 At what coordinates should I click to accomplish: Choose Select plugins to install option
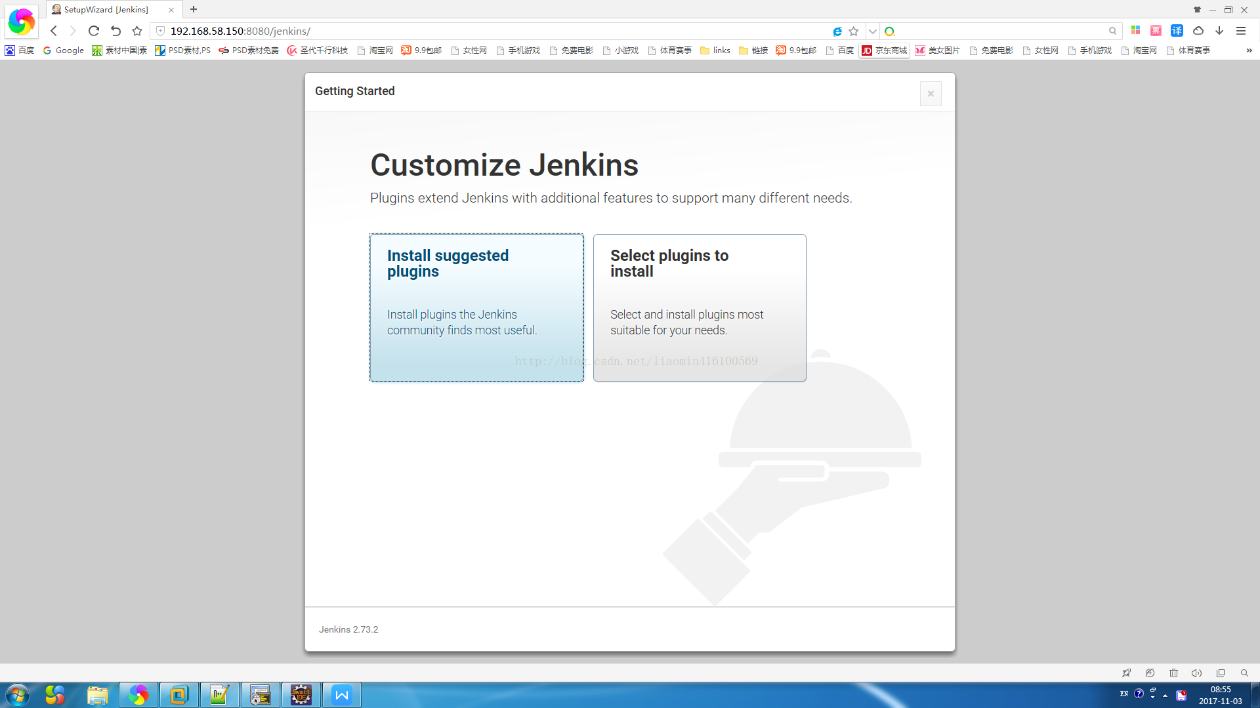click(x=700, y=307)
